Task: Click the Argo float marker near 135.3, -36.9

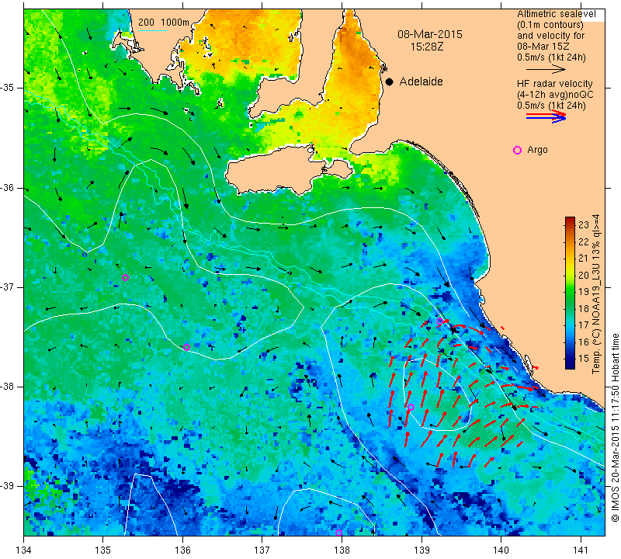Action: click(125, 277)
